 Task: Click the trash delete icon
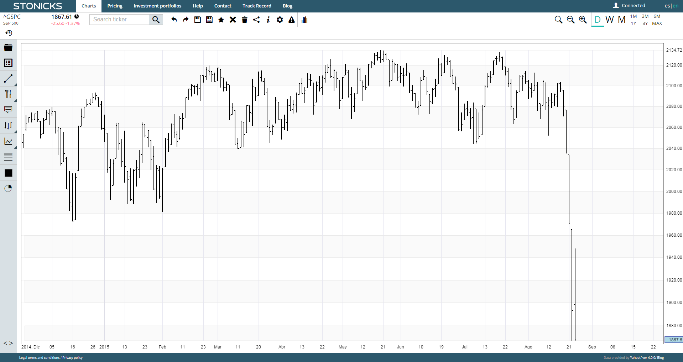(245, 20)
